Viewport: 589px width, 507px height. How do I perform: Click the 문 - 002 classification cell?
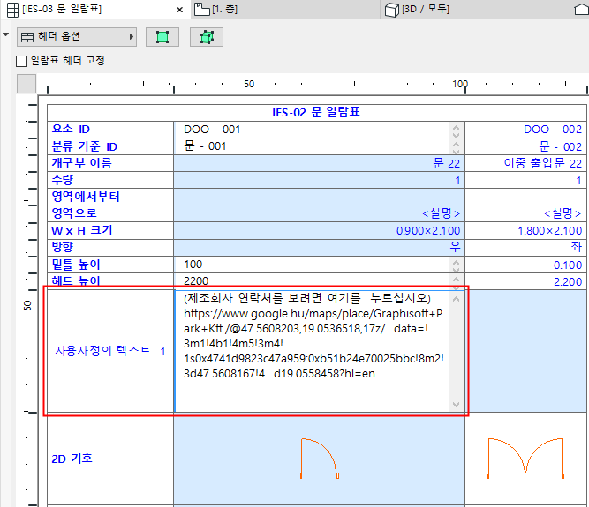pyautogui.click(x=526, y=146)
